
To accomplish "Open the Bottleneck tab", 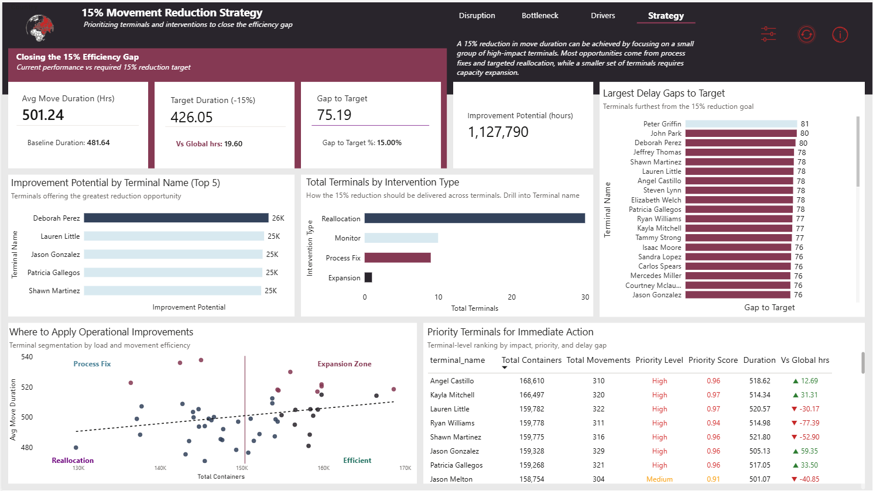I will [540, 16].
